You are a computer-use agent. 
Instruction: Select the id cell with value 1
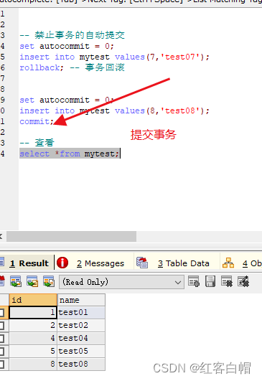pyautogui.click(x=33, y=313)
